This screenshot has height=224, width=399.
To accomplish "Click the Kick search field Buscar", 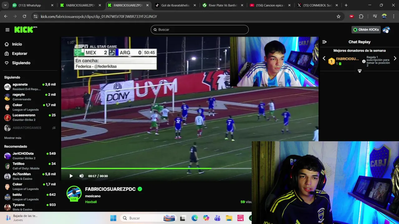I will pos(199,30).
